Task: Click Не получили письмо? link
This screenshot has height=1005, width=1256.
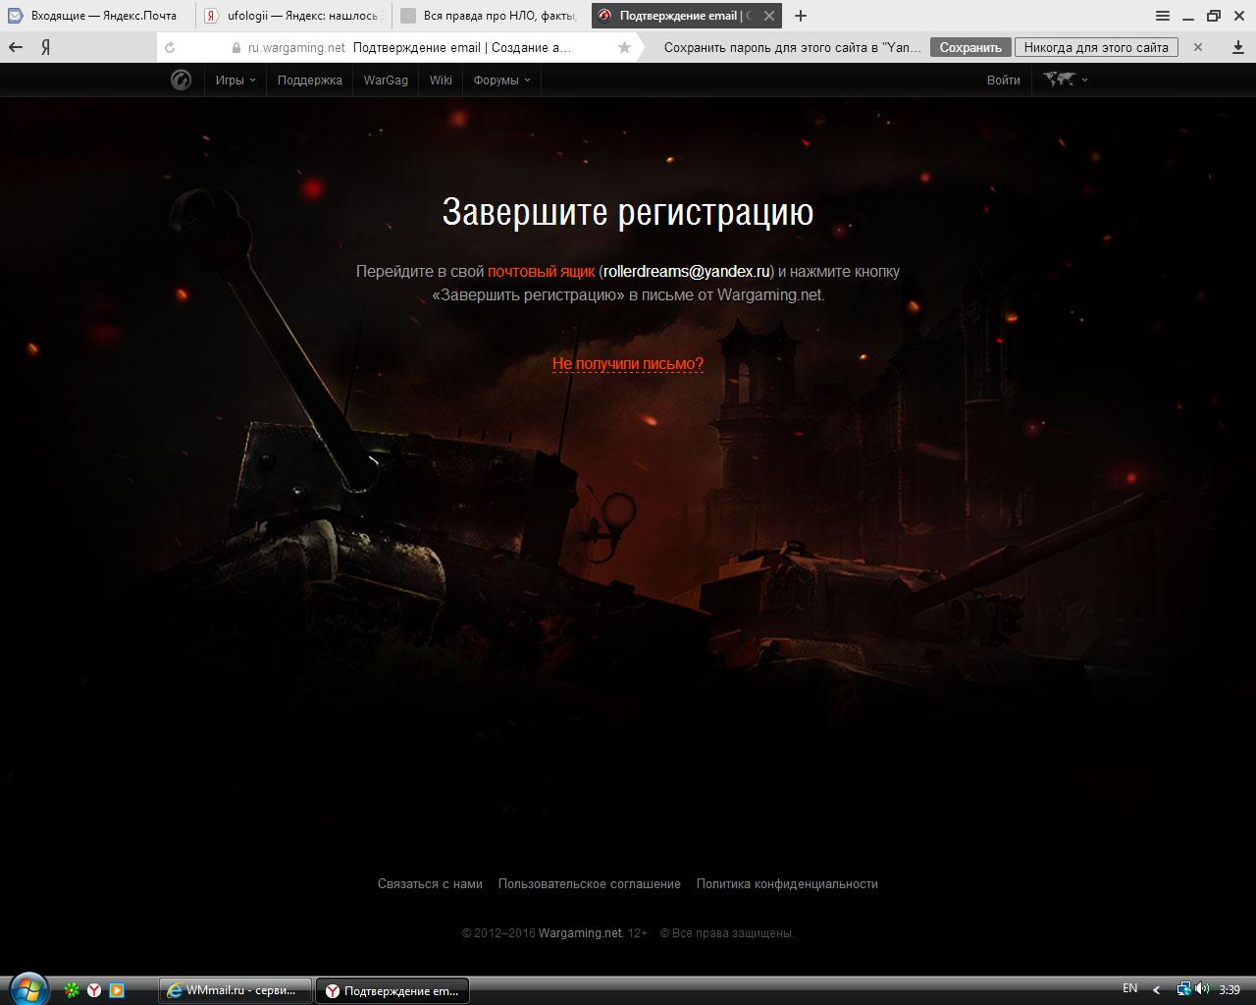Action: [x=628, y=364]
